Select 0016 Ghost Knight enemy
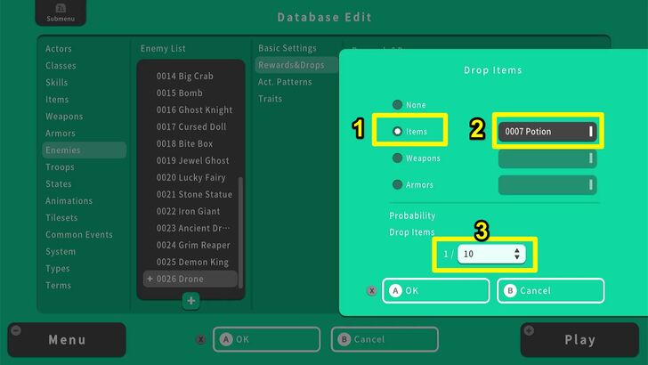This screenshot has width=648, height=365. [x=194, y=110]
